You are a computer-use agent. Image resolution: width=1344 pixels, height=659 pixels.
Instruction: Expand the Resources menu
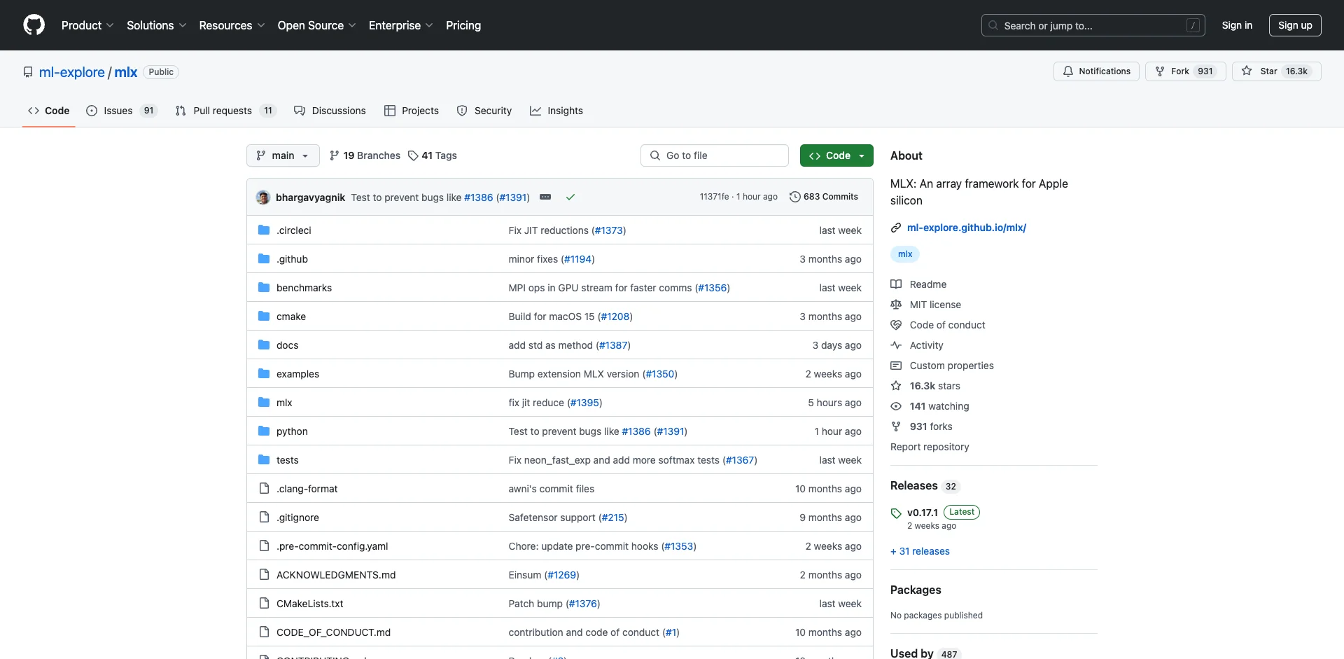[x=232, y=25]
